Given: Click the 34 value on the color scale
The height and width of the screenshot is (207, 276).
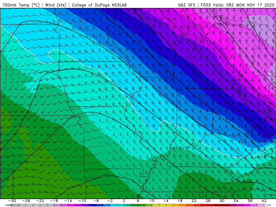Looking at the screenshot, I should pyautogui.click(x=236, y=201).
